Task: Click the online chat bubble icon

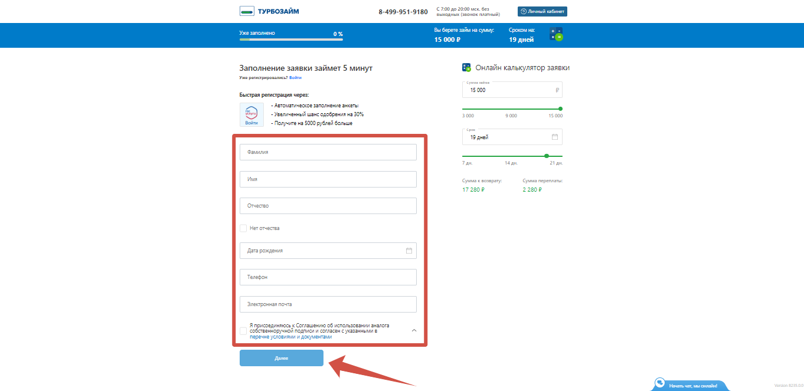Action: [660, 382]
